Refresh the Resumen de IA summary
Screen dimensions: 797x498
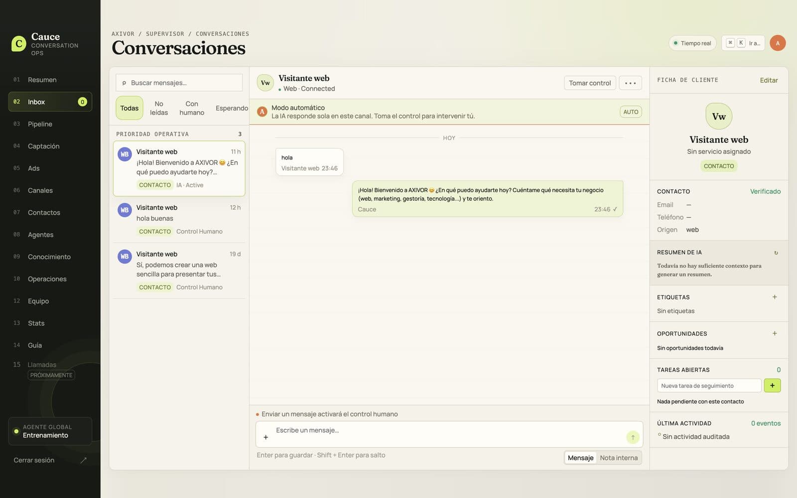point(776,253)
